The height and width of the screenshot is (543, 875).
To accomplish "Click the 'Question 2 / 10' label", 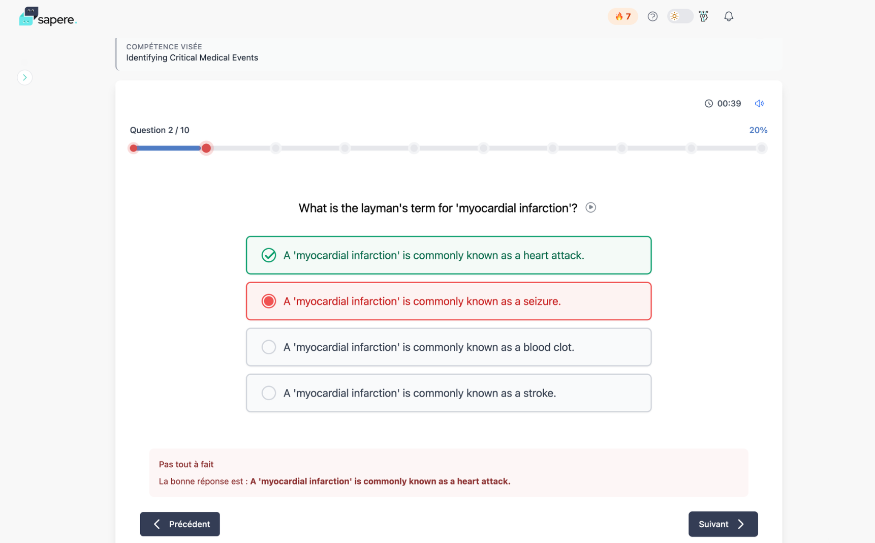I will pos(160,130).
